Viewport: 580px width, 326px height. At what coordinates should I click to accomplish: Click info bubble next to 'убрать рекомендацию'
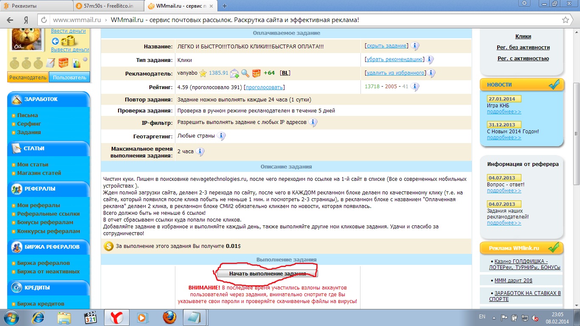click(430, 60)
